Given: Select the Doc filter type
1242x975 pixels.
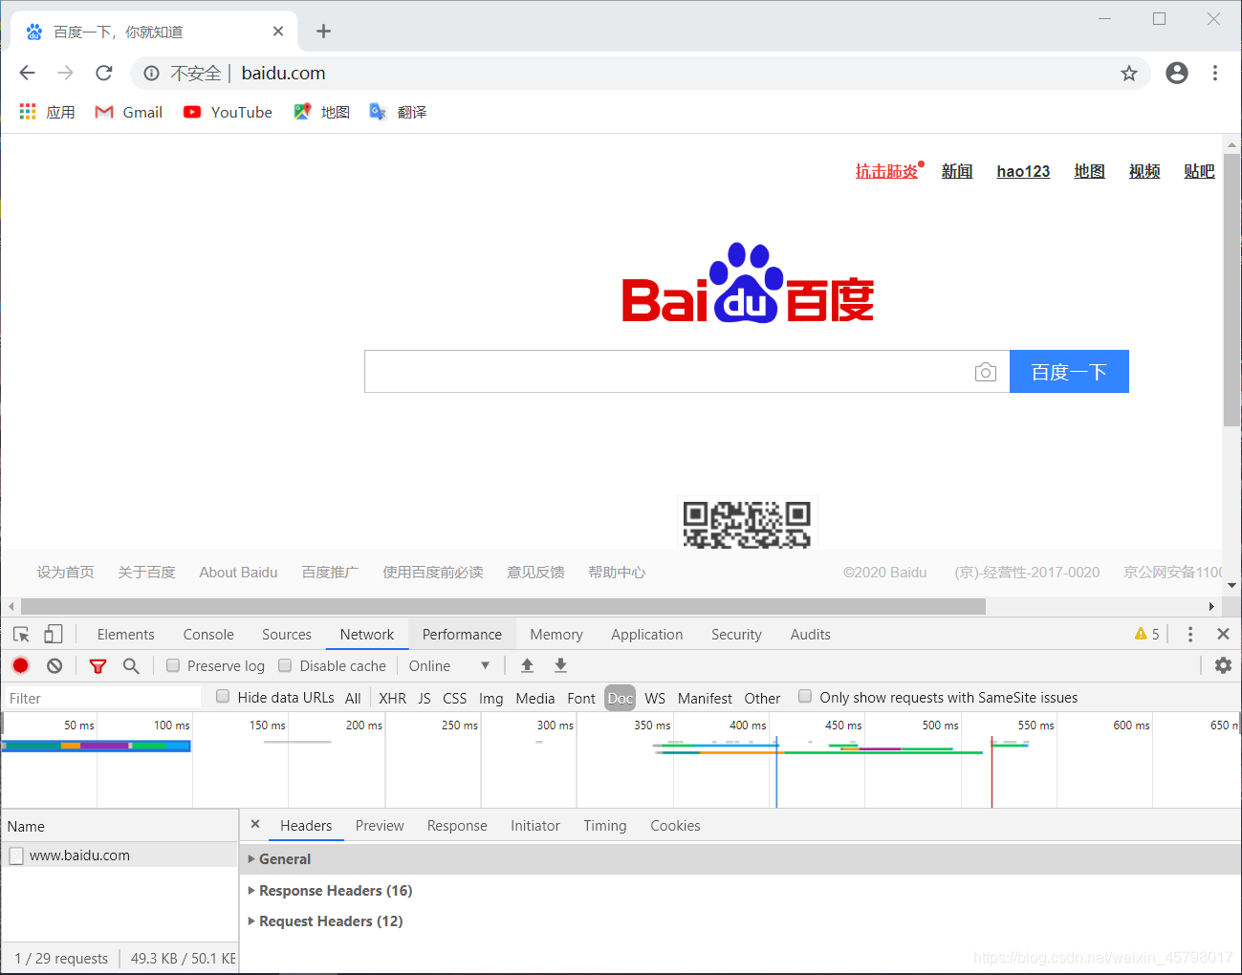Looking at the screenshot, I should 620,698.
